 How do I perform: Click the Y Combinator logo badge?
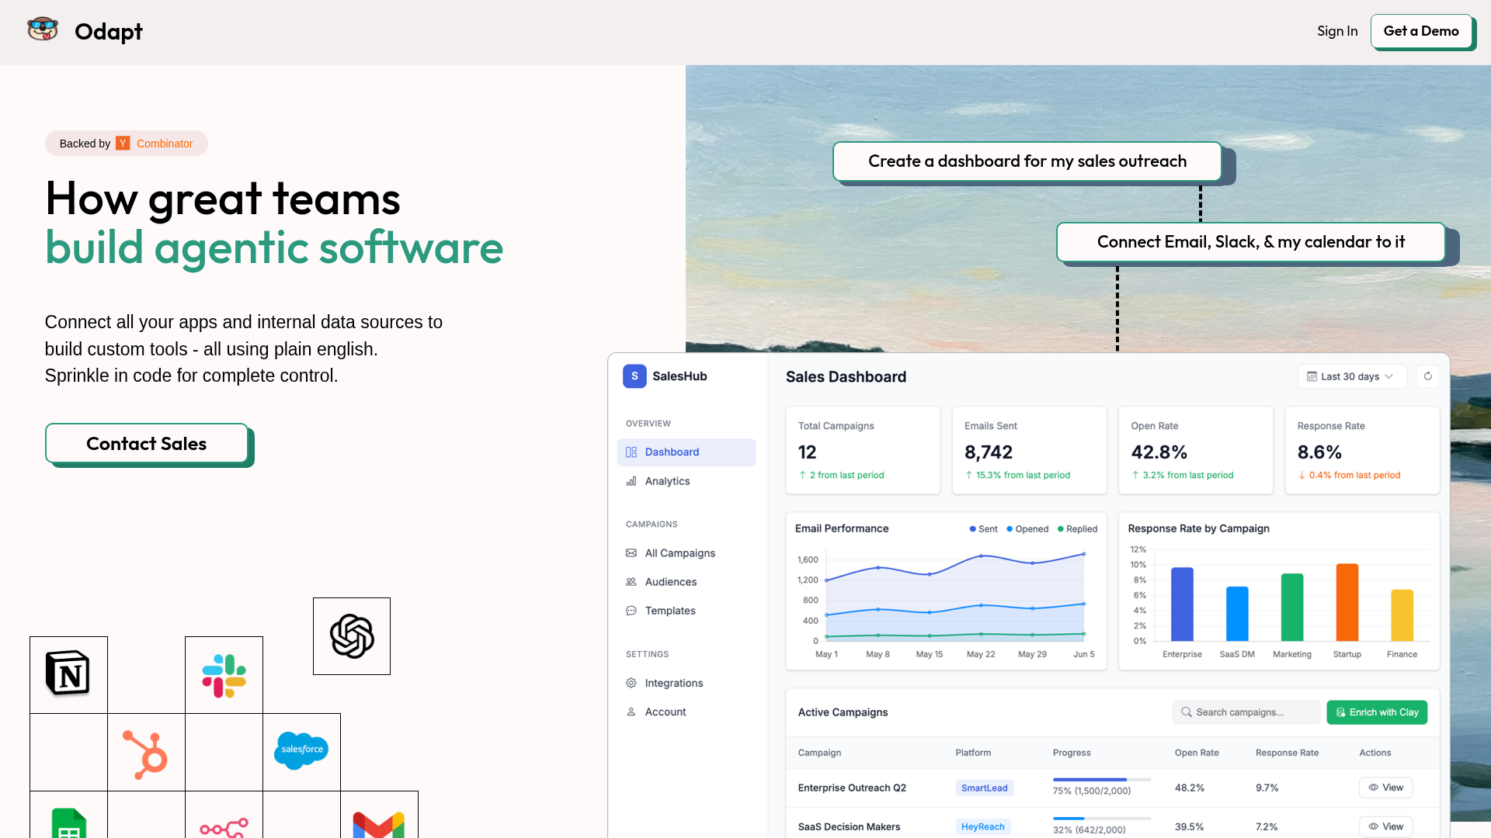(x=123, y=144)
